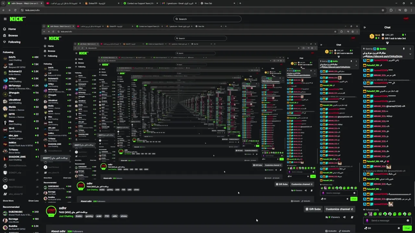
Task: Click the Customize channel button
Action: click(x=339, y=209)
